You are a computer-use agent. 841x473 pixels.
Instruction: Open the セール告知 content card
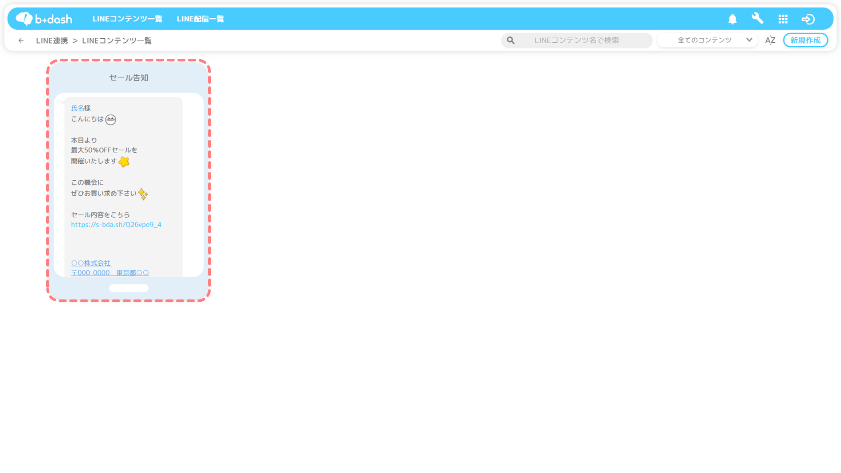129,180
